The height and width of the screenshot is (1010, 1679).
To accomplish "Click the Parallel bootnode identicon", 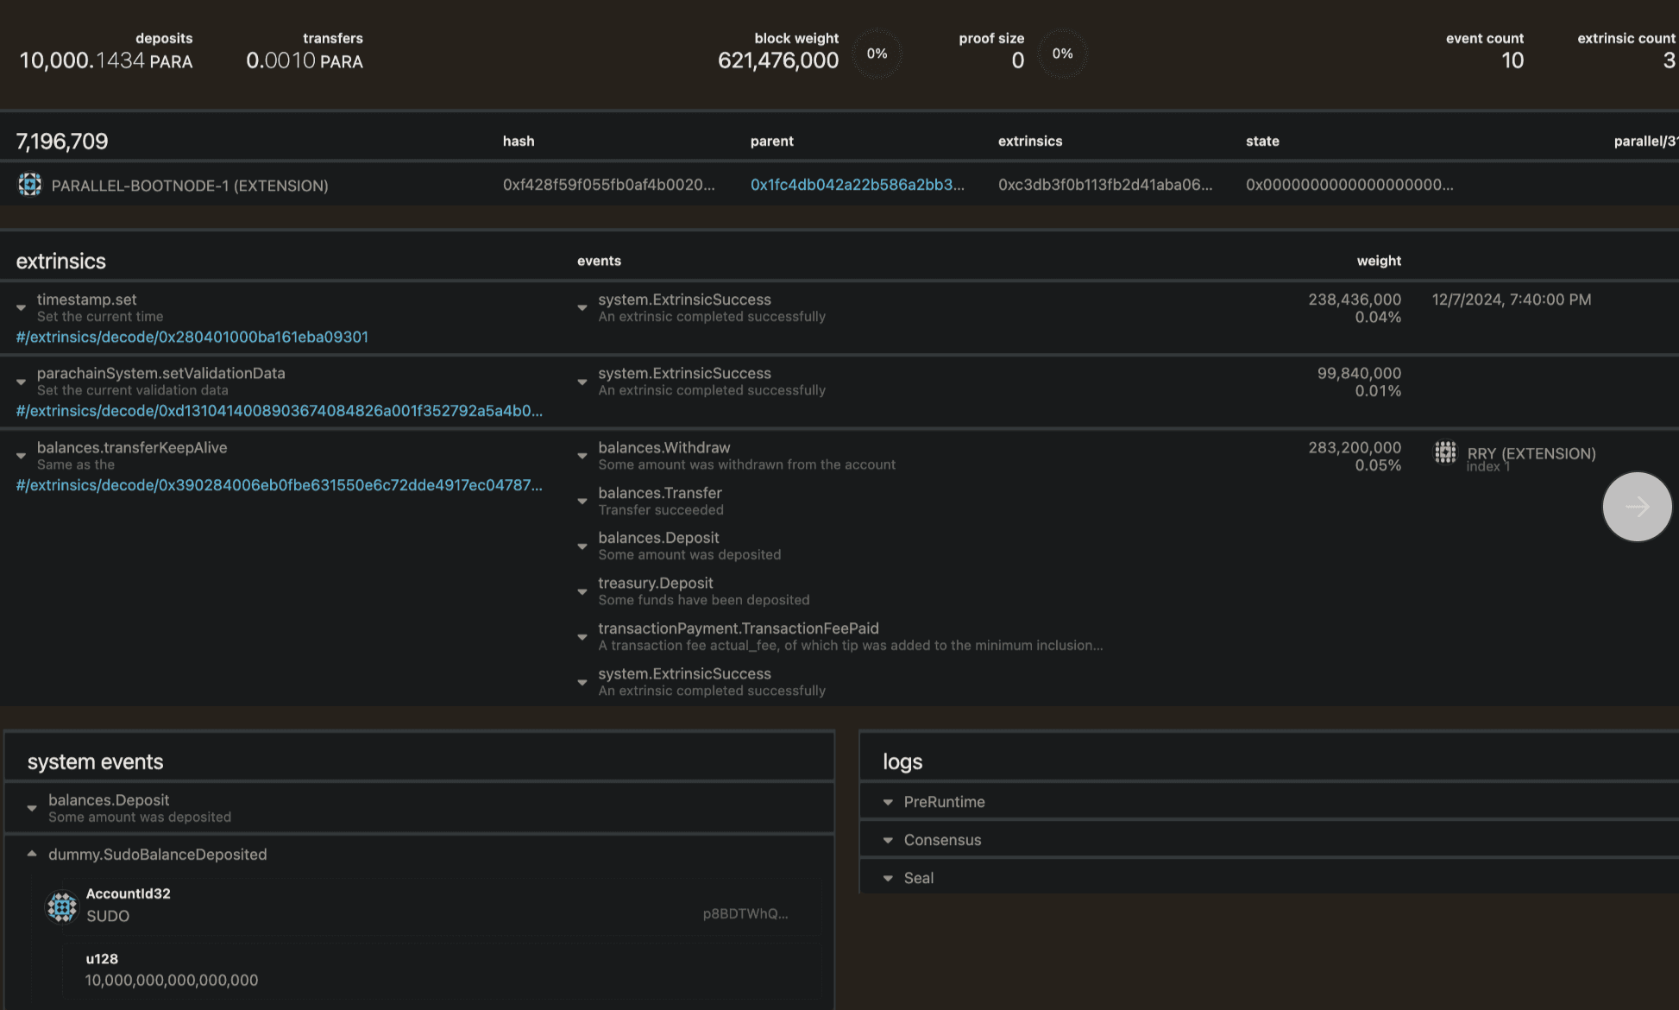I will tap(30, 185).
